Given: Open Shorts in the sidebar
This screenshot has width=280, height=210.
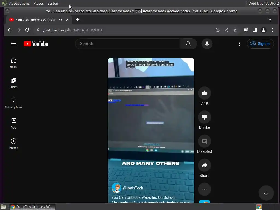Looking at the screenshot, I should (x=14, y=83).
